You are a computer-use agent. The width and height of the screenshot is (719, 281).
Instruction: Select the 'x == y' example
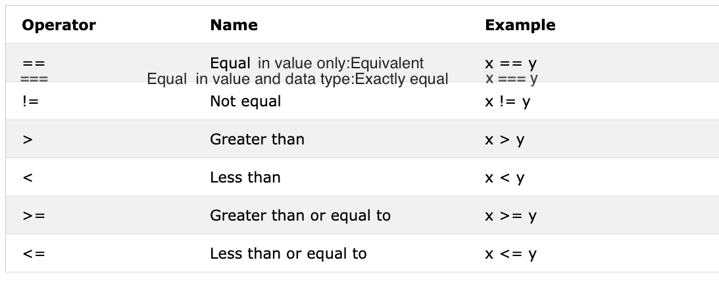click(510, 64)
